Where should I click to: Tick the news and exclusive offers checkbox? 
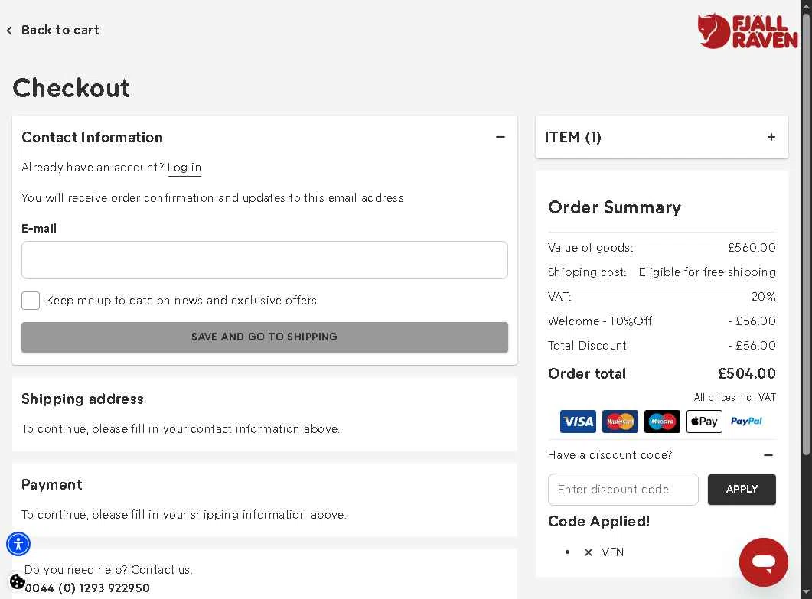[31, 301]
